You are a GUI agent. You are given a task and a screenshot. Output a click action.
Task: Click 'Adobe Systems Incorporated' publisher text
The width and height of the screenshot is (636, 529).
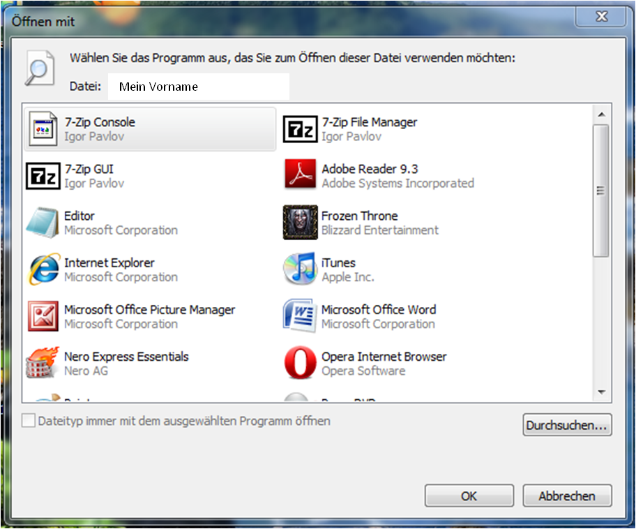pos(398,184)
